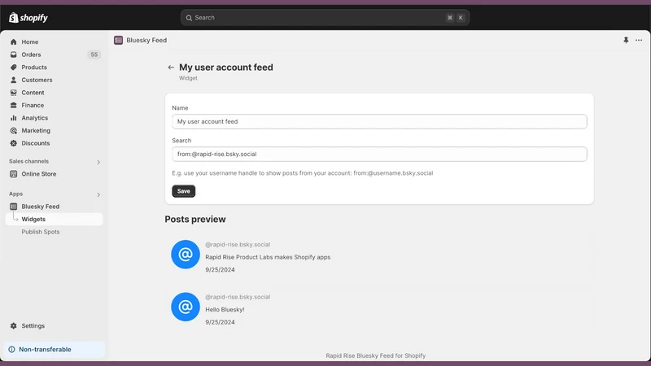Click the 'My user account feed' page title
Image resolution: width=651 pixels, height=366 pixels.
(226, 68)
